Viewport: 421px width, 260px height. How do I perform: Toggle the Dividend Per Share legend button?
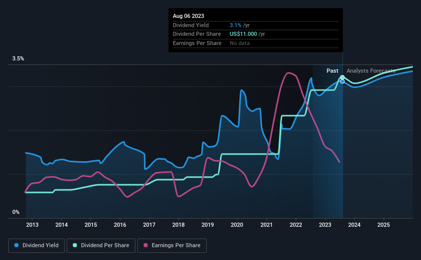[x=101, y=246]
